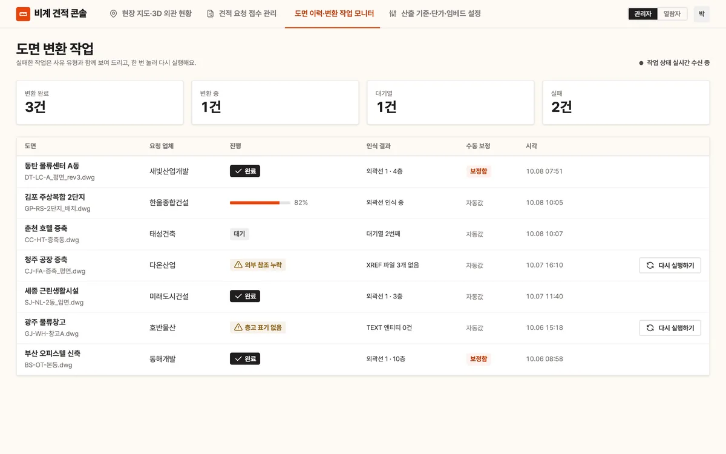Screen dimensions: 726x454
Task: Click the checkmark icon in 부산 오피스텔 완료 badge
Action: coord(238,359)
